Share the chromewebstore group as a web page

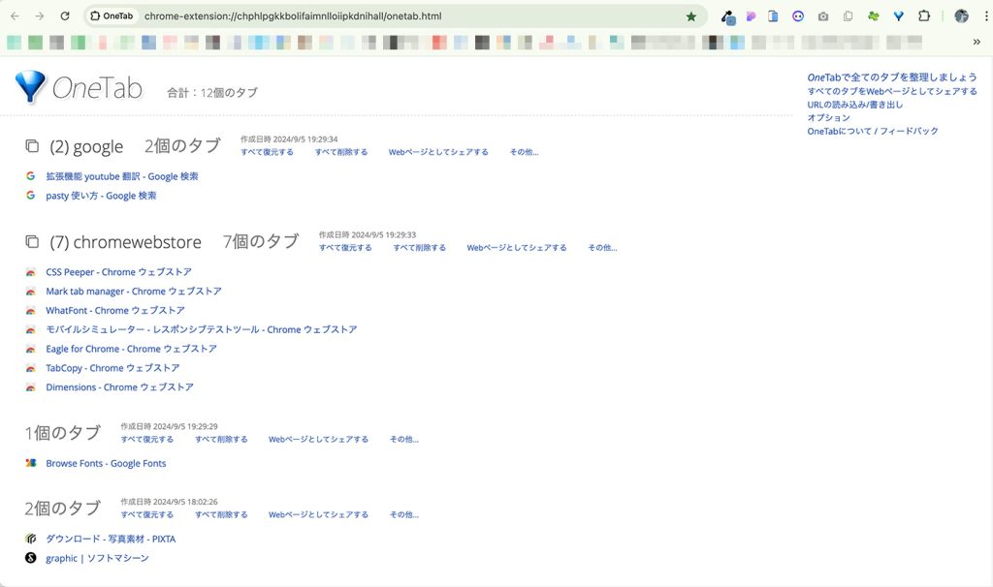(517, 248)
